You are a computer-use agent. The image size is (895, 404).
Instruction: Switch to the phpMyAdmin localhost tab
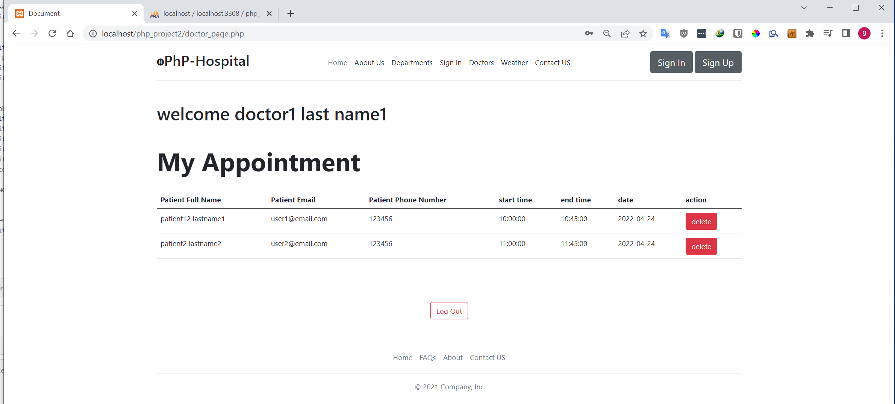[x=209, y=13]
